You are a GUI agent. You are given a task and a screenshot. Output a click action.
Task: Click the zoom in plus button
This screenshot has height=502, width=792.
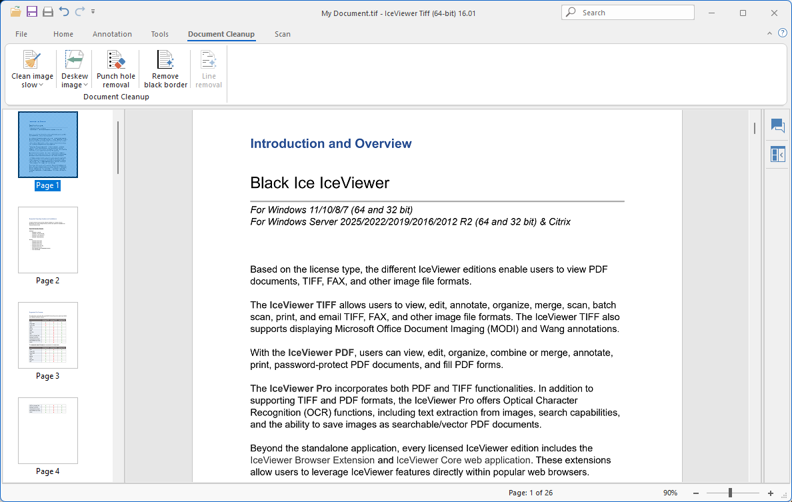point(771,493)
